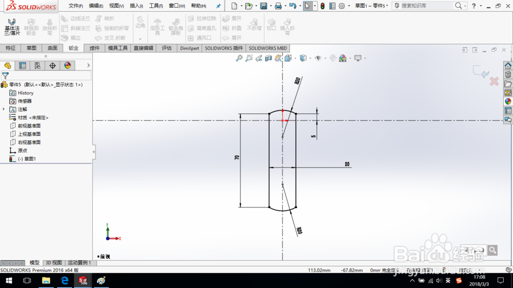The width and height of the screenshot is (513, 288).
Task: Open the 编辑(E) menu
Action: click(96, 6)
